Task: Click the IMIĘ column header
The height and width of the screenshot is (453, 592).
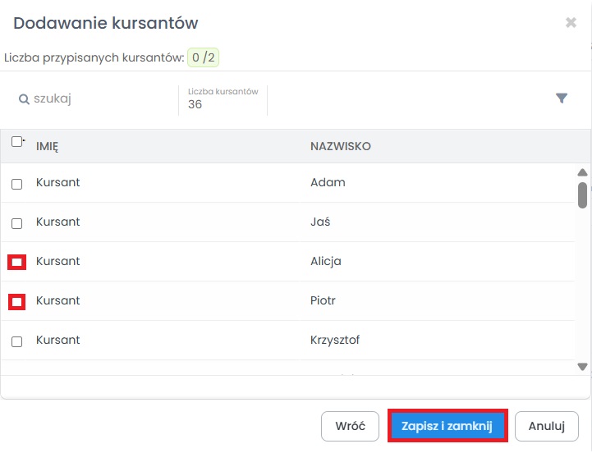Action: click(47, 146)
